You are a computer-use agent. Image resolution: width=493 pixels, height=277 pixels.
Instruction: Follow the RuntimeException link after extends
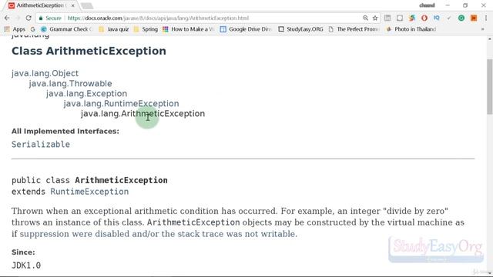point(89,192)
